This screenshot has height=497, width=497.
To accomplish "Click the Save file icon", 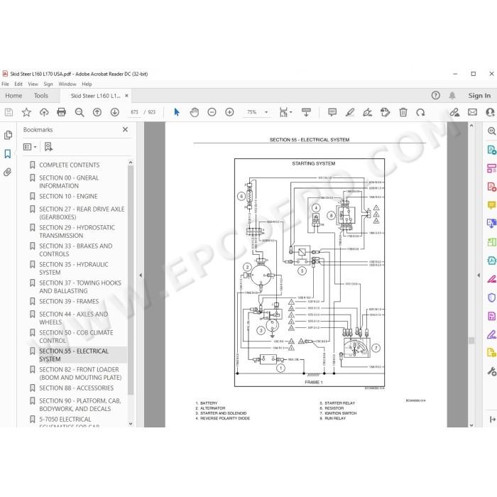I will click(x=9, y=112).
